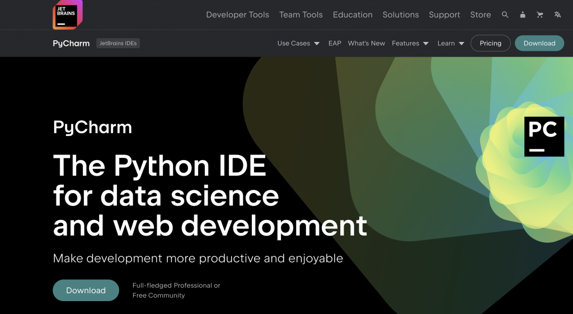The image size is (573, 314).
Task: Go to the Store
Action: pos(481,15)
